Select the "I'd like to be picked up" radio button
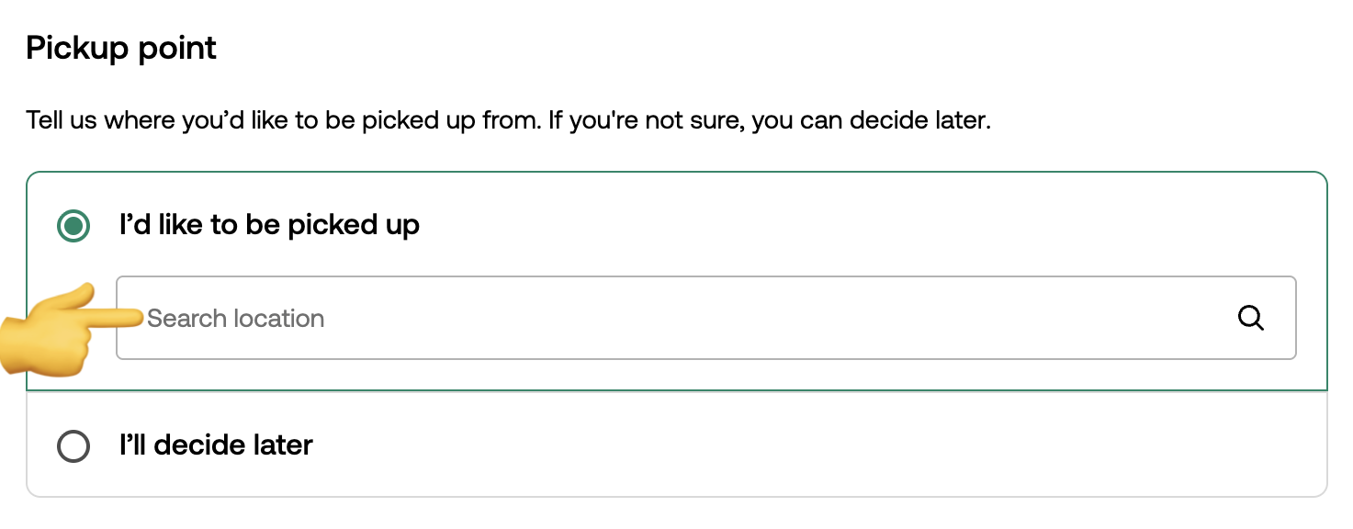Viewport: 1353px width, 529px height. [x=73, y=226]
